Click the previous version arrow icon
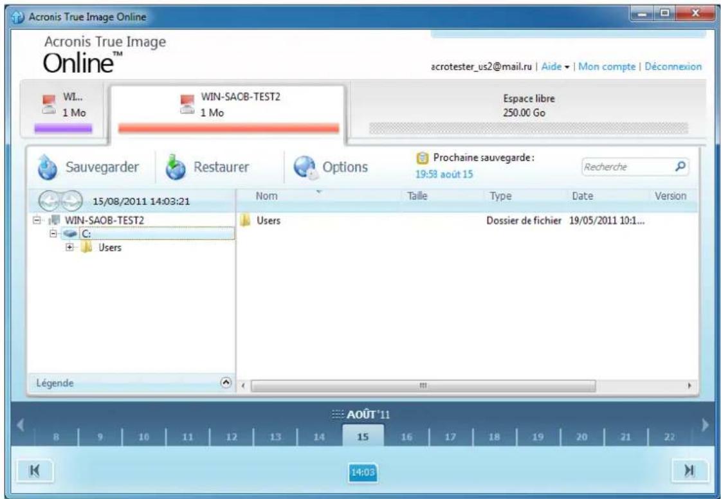 click(x=50, y=201)
